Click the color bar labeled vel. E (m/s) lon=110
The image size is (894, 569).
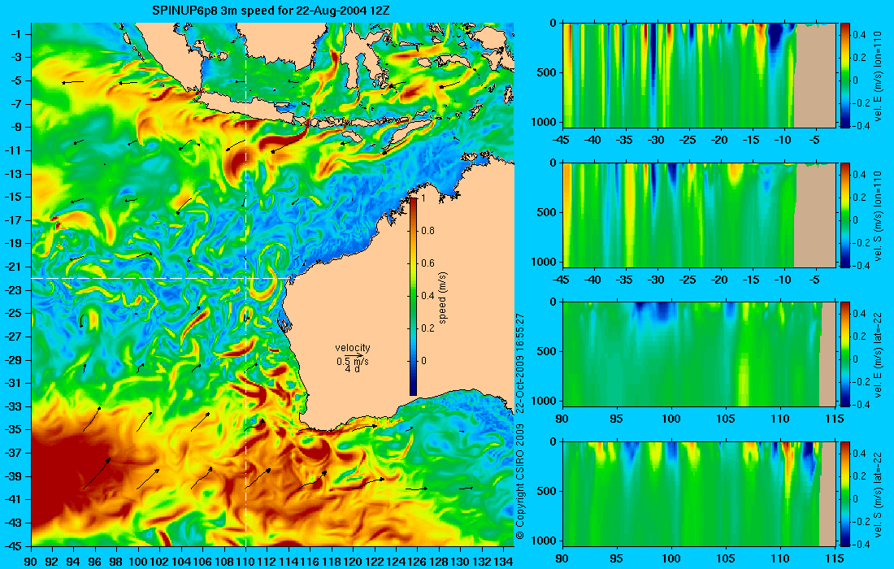click(844, 76)
